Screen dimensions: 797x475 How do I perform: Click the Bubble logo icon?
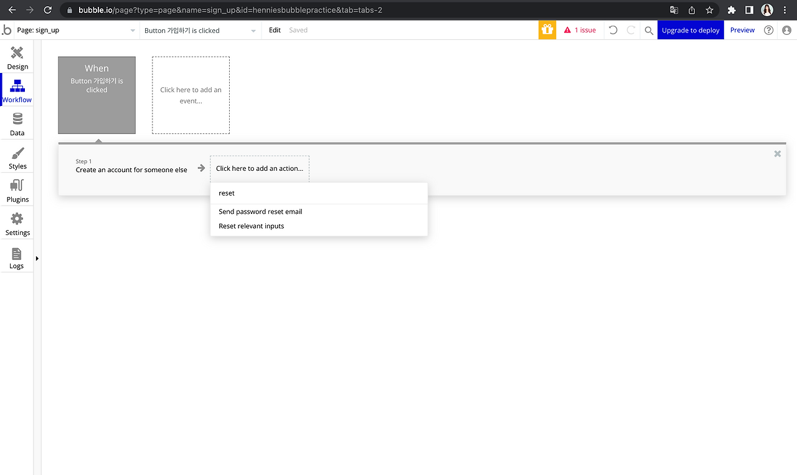(6, 30)
